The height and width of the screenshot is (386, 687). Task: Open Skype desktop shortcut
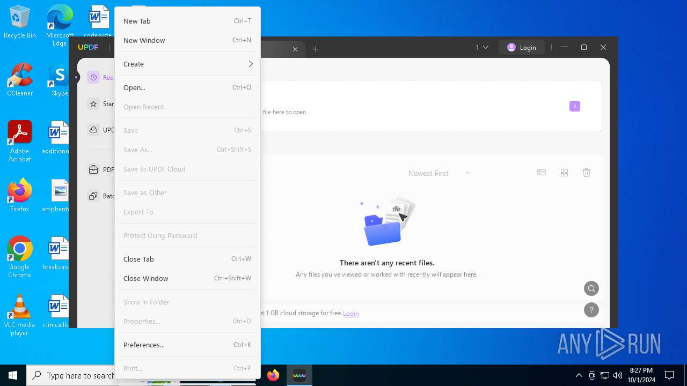coord(60,80)
